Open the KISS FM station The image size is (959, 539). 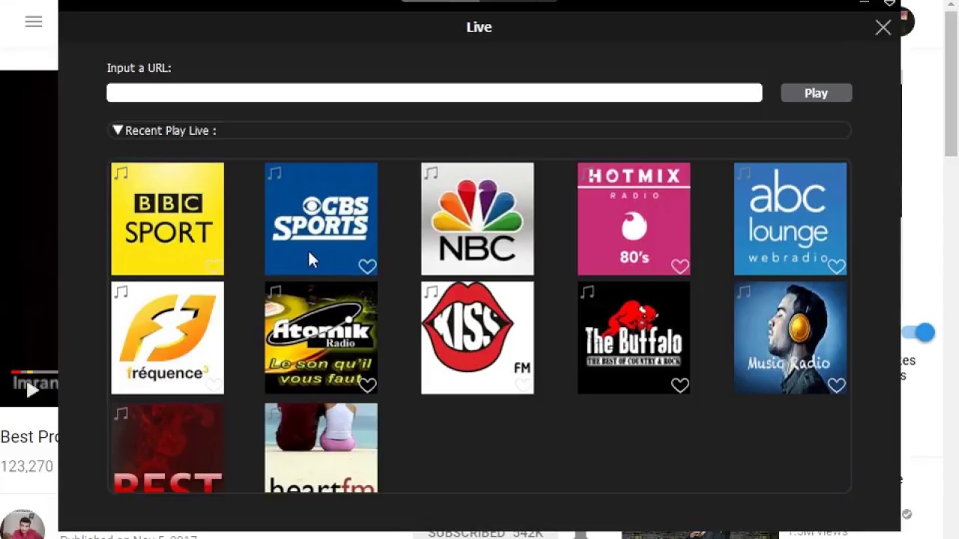click(477, 338)
